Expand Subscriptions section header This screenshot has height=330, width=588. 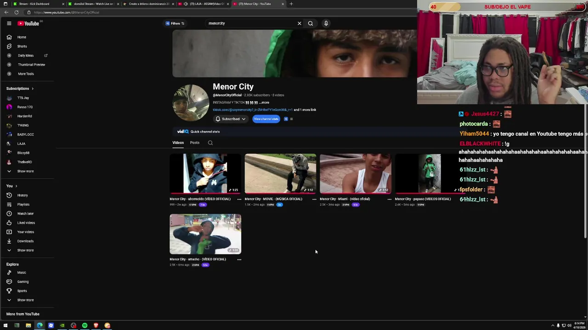point(20,88)
